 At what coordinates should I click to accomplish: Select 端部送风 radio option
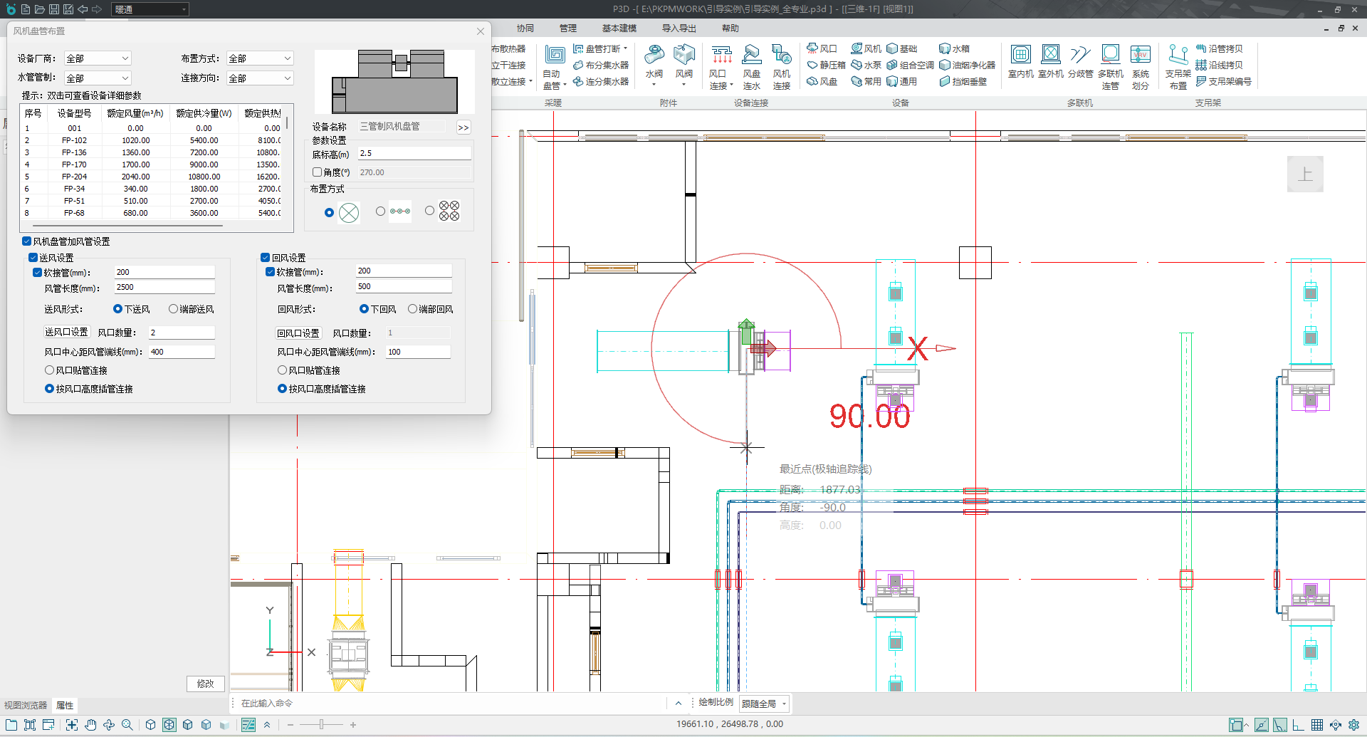[x=173, y=309]
